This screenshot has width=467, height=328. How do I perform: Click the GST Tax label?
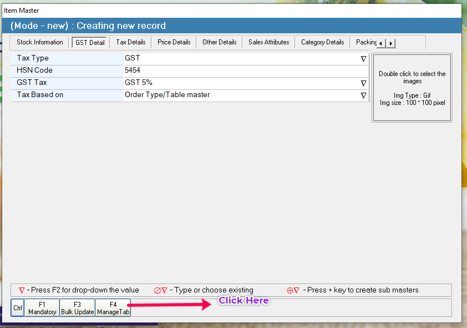pos(32,83)
